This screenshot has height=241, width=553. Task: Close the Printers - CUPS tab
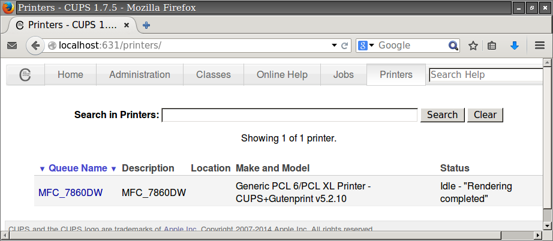(127, 25)
